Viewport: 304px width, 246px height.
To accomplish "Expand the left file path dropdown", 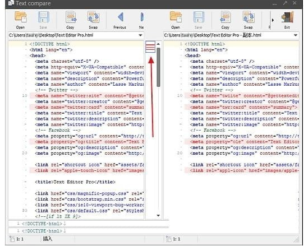I will 140,35.
